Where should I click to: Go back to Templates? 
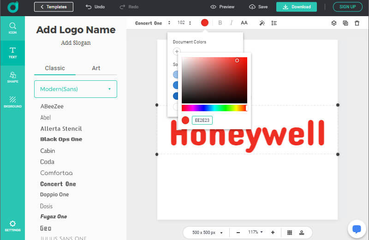[x=54, y=7]
